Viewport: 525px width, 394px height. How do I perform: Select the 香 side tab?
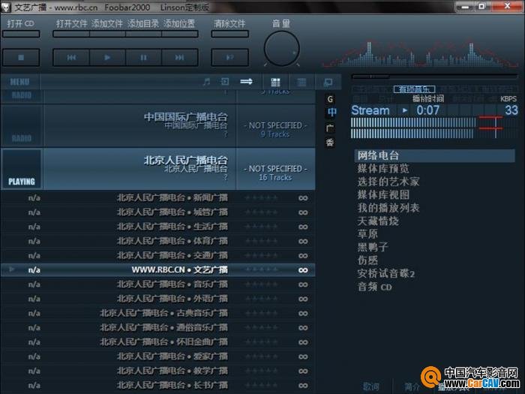330,143
